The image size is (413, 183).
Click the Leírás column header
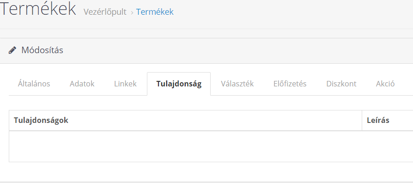[388, 120]
